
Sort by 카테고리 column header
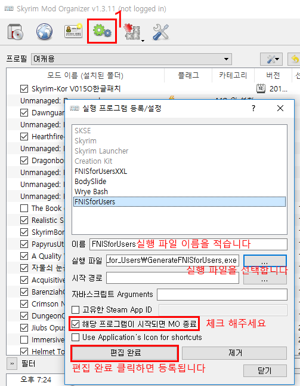[x=233, y=75]
